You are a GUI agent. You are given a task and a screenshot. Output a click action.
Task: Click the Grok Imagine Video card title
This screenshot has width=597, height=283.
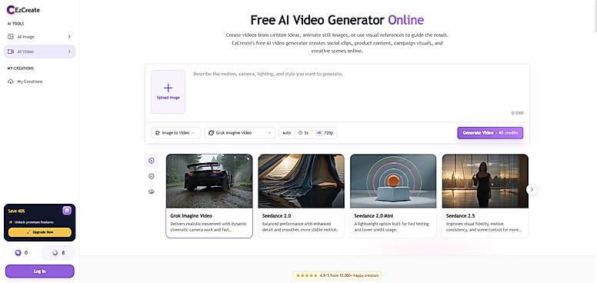click(191, 215)
